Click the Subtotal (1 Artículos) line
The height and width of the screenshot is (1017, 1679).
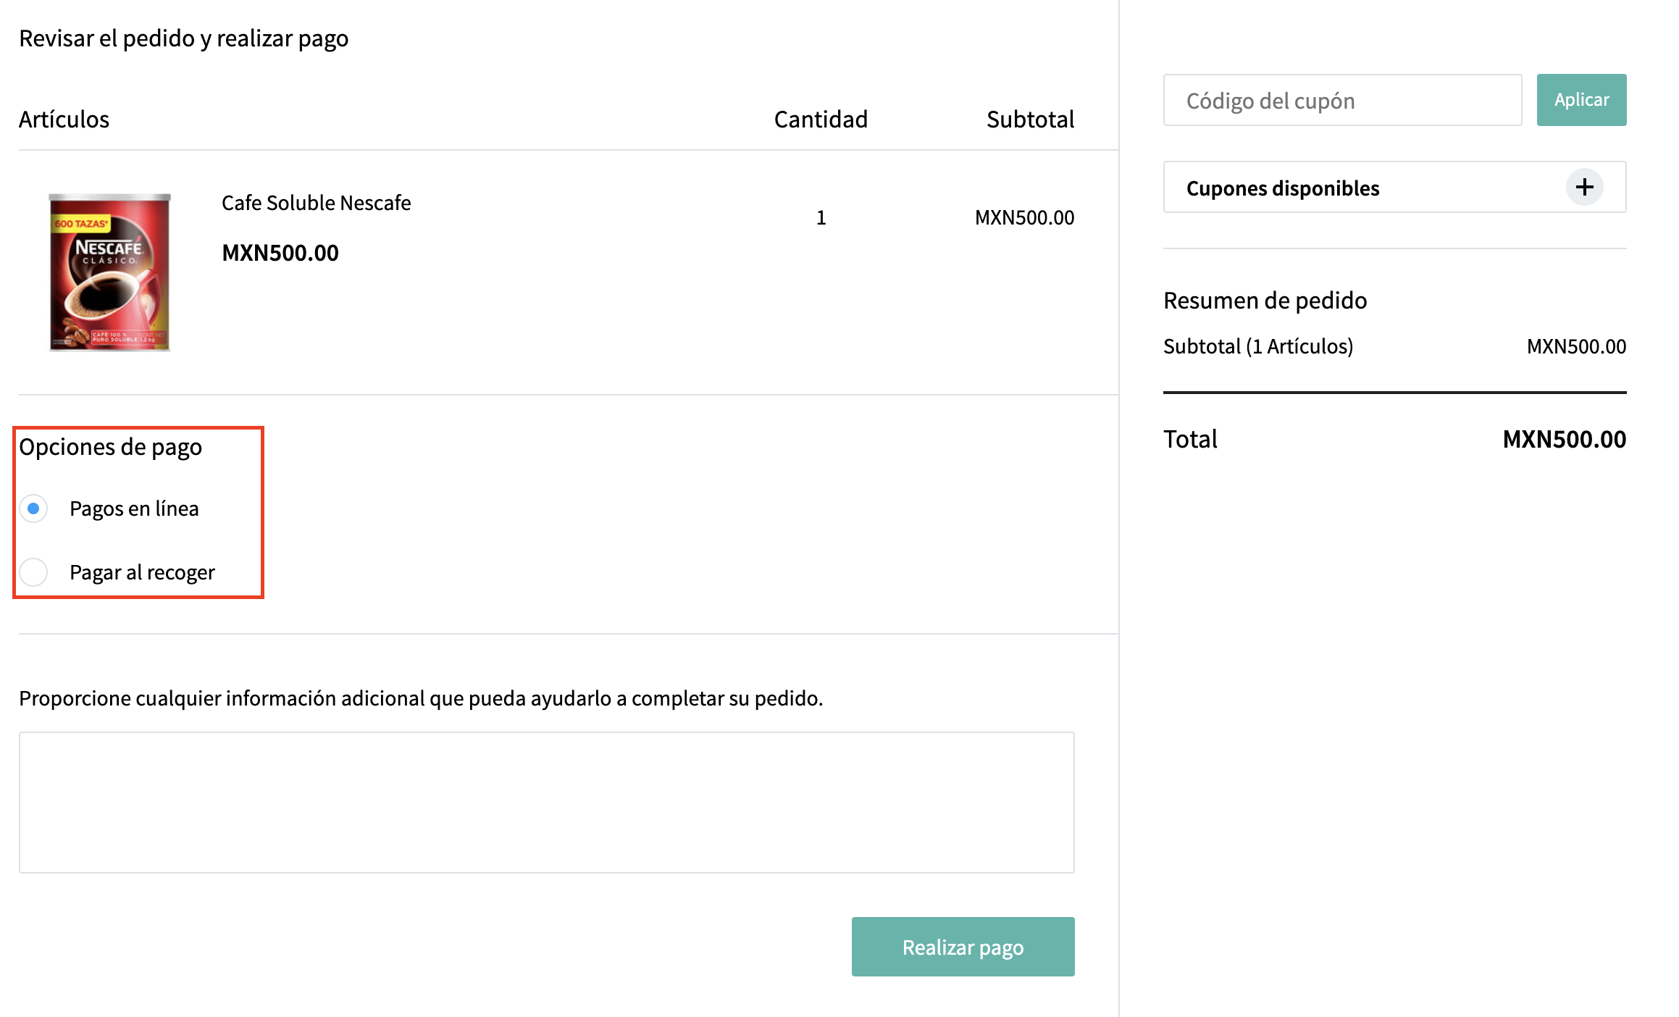click(x=1257, y=346)
